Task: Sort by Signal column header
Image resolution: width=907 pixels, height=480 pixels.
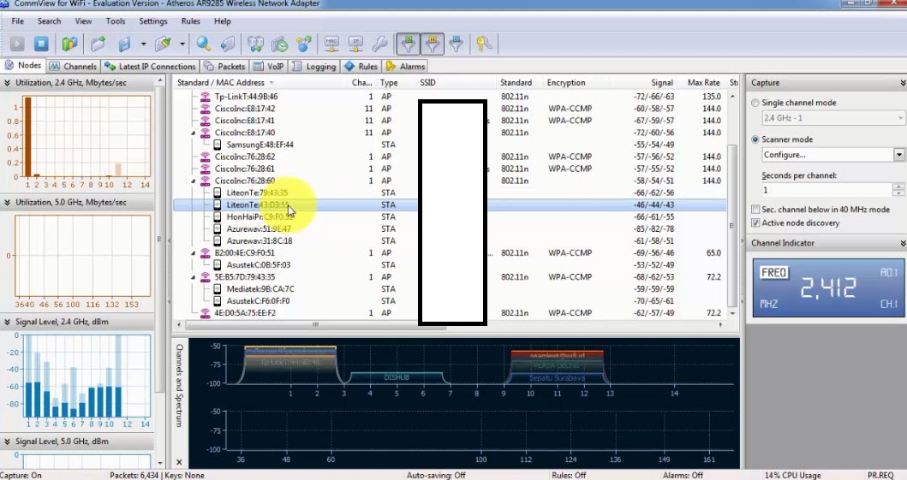Action: (661, 83)
